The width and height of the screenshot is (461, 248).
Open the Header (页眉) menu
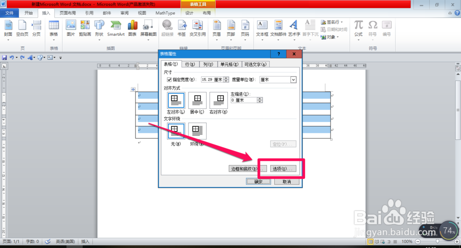(x=217, y=29)
